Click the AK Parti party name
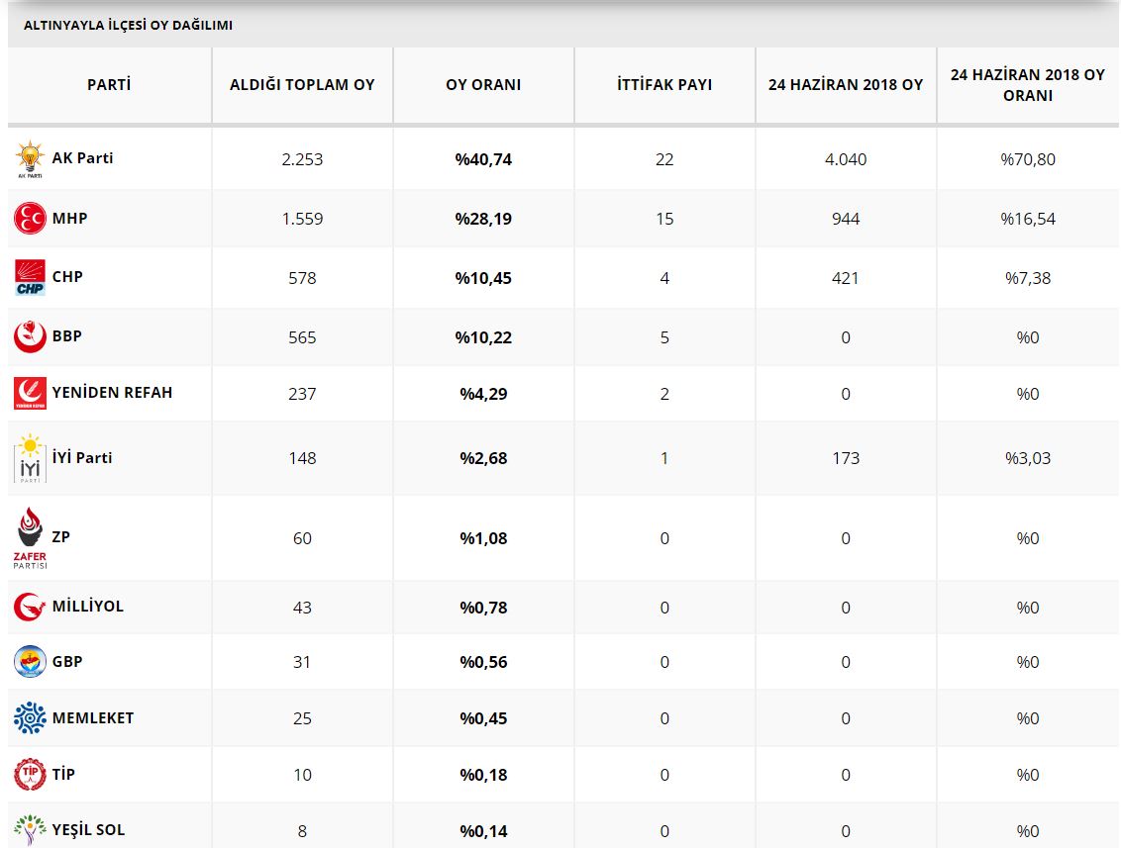 82,158
